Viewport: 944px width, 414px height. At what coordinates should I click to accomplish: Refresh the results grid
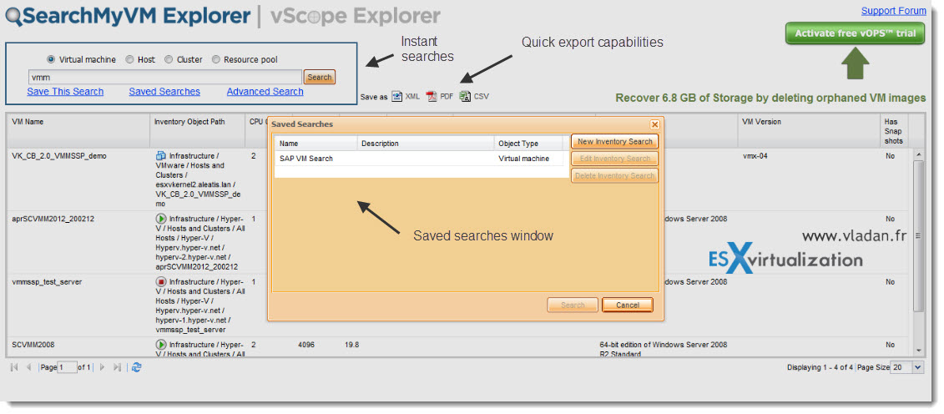coord(137,367)
